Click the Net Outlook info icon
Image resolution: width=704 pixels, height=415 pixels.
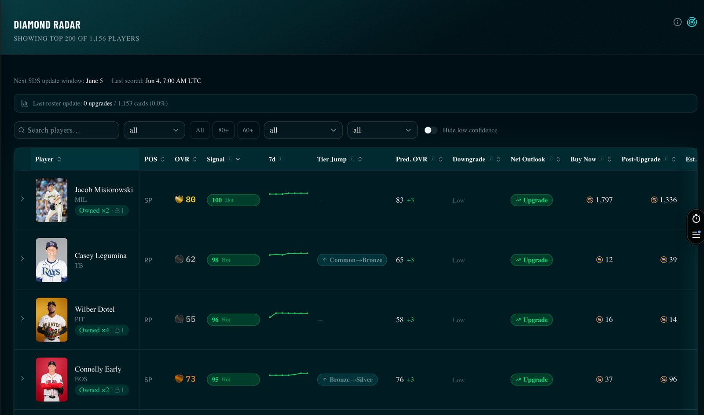coord(550,159)
